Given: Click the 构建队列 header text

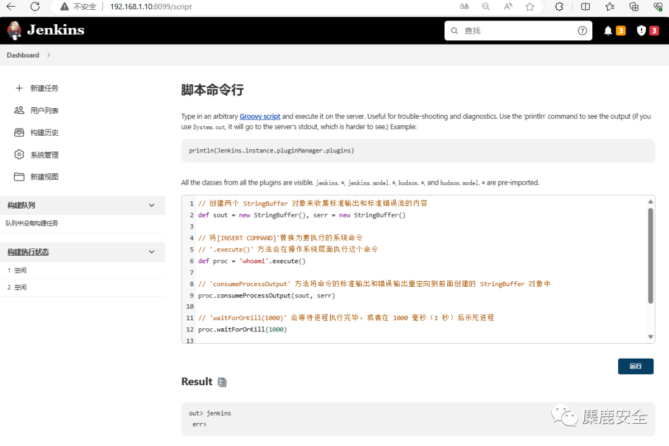Looking at the screenshot, I should click(21, 205).
